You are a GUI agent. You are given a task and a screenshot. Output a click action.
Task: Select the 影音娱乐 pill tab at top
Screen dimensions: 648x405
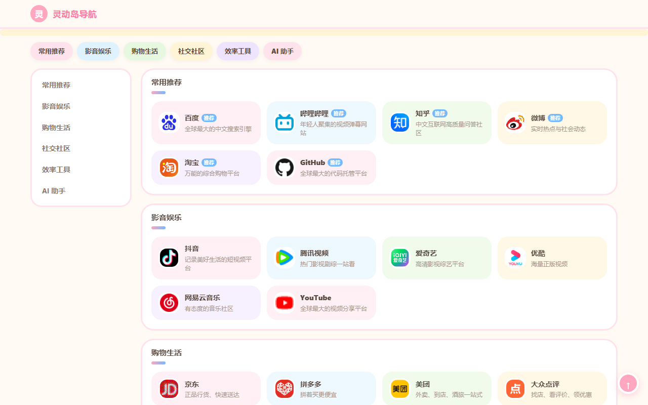[x=98, y=51]
